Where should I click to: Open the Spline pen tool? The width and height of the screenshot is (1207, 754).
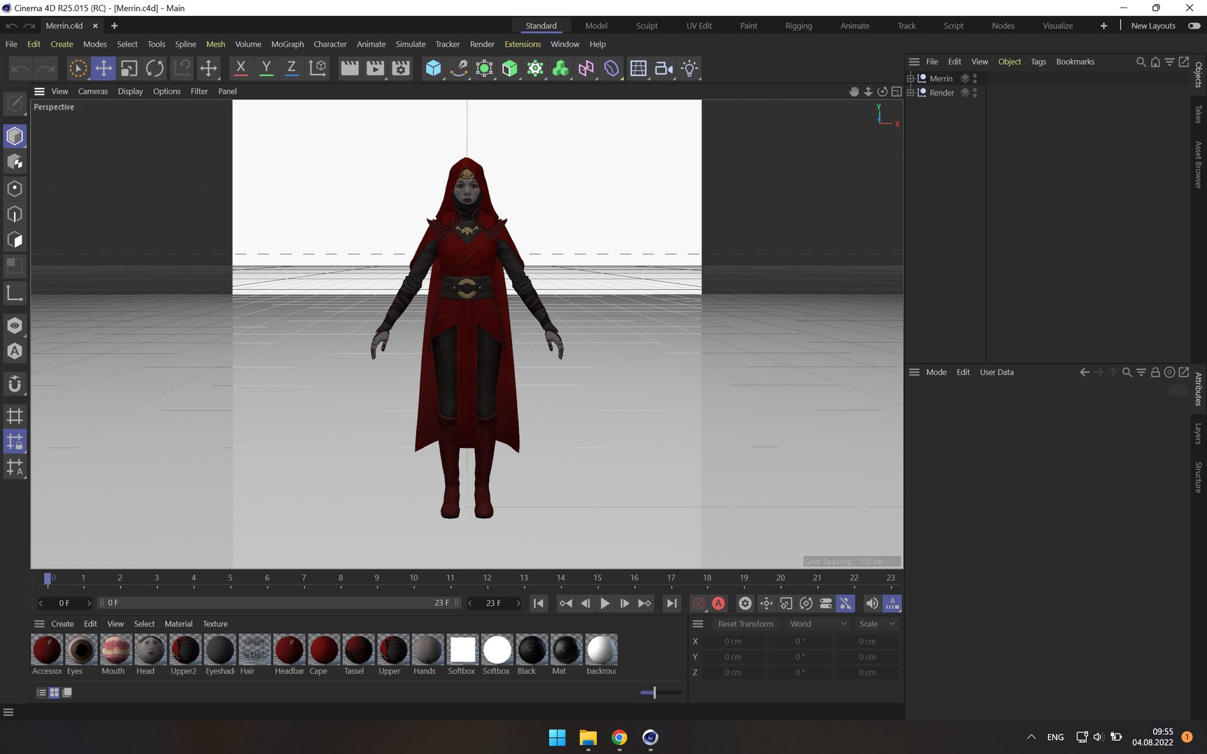click(459, 68)
